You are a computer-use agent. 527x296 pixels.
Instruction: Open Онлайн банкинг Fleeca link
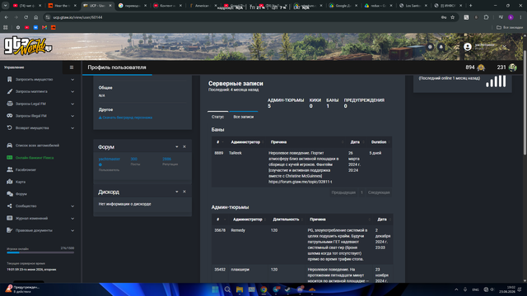35,158
